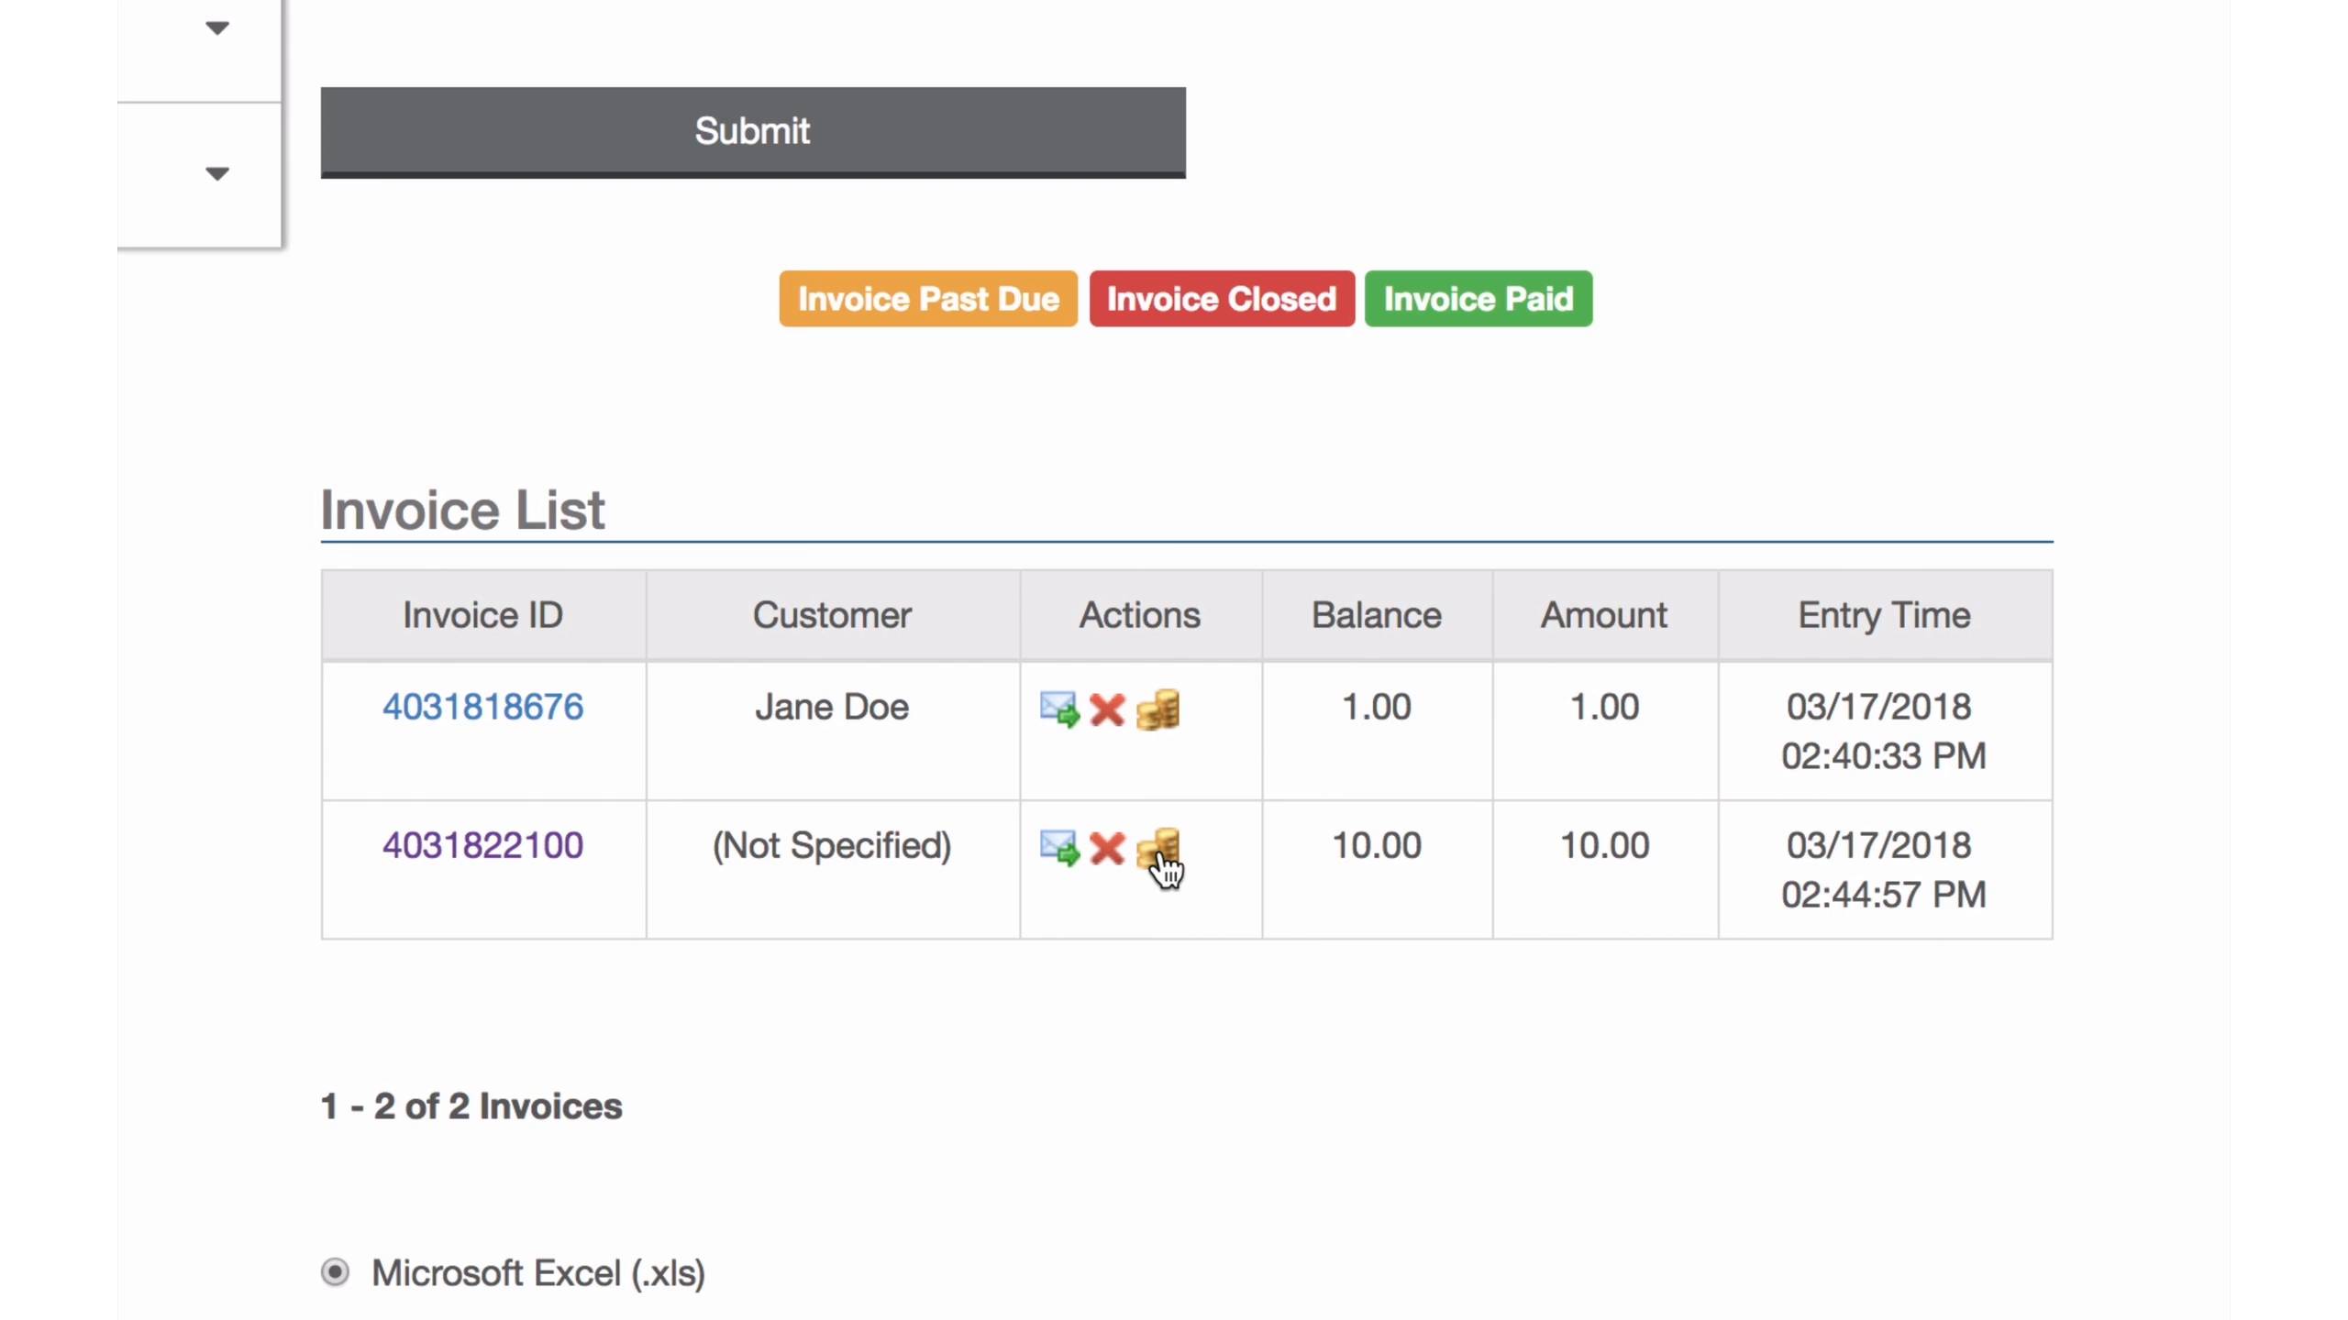
Task: Click the Amount column header
Action: pos(1603,615)
